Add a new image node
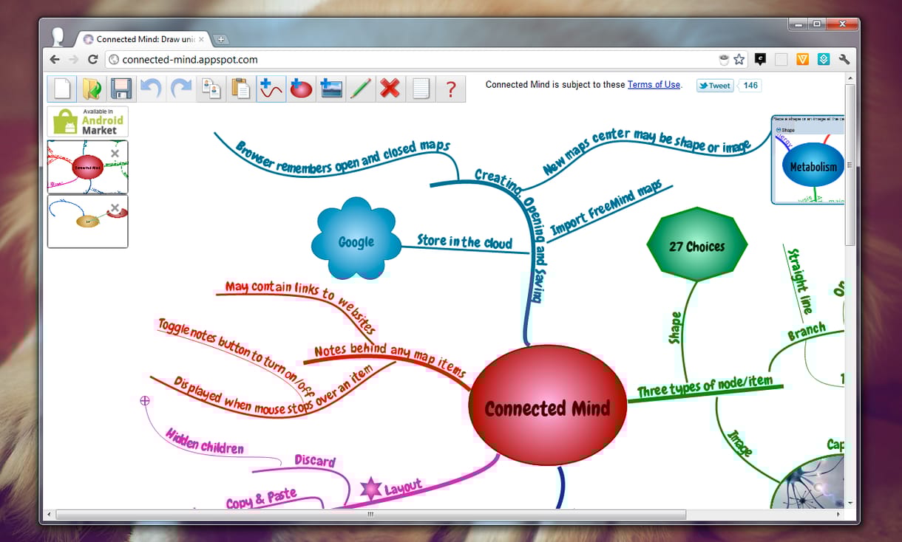902x542 pixels. point(331,89)
